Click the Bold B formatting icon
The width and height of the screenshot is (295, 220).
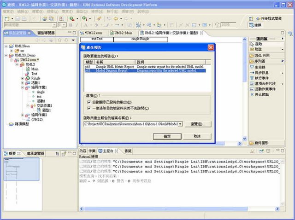[71, 25]
